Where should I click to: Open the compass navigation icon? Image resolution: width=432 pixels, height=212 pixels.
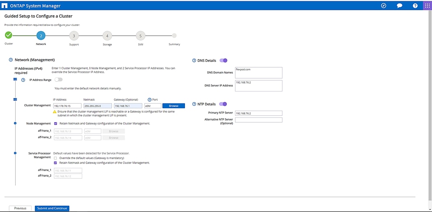coord(383,5)
